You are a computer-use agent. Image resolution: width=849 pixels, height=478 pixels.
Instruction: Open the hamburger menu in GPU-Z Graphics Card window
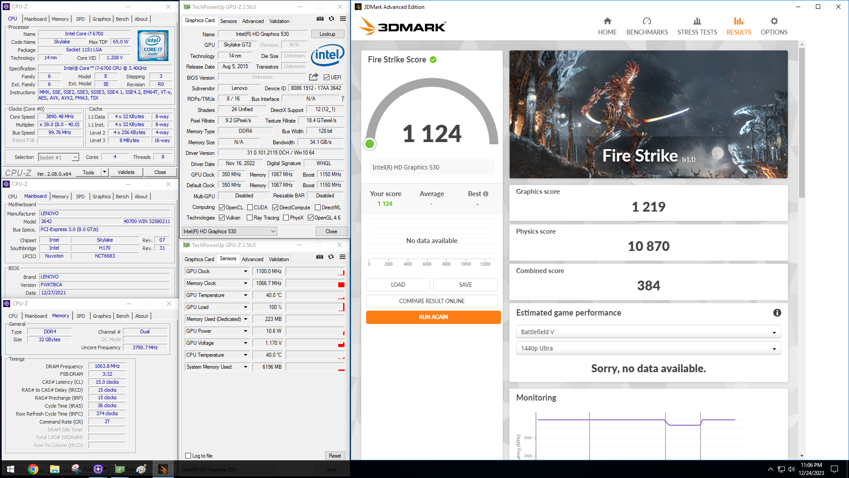click(343, 19)
